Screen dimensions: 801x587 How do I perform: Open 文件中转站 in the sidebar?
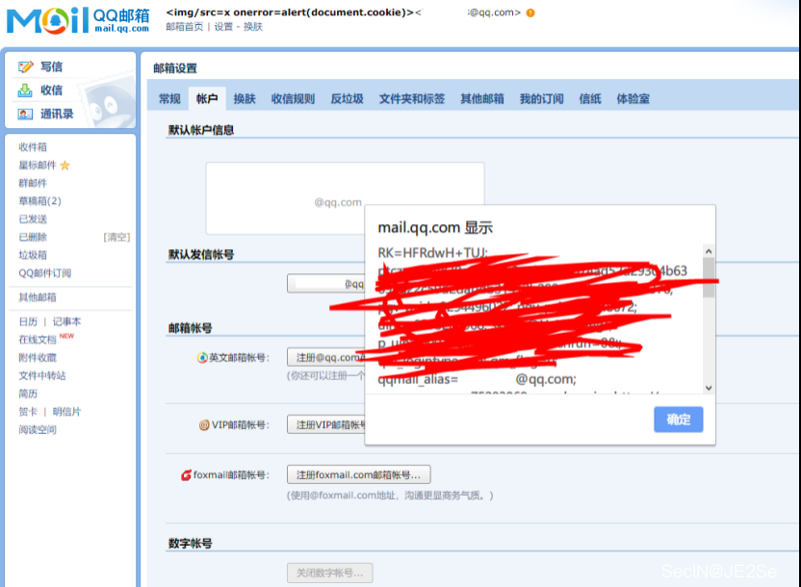(42, 375)
